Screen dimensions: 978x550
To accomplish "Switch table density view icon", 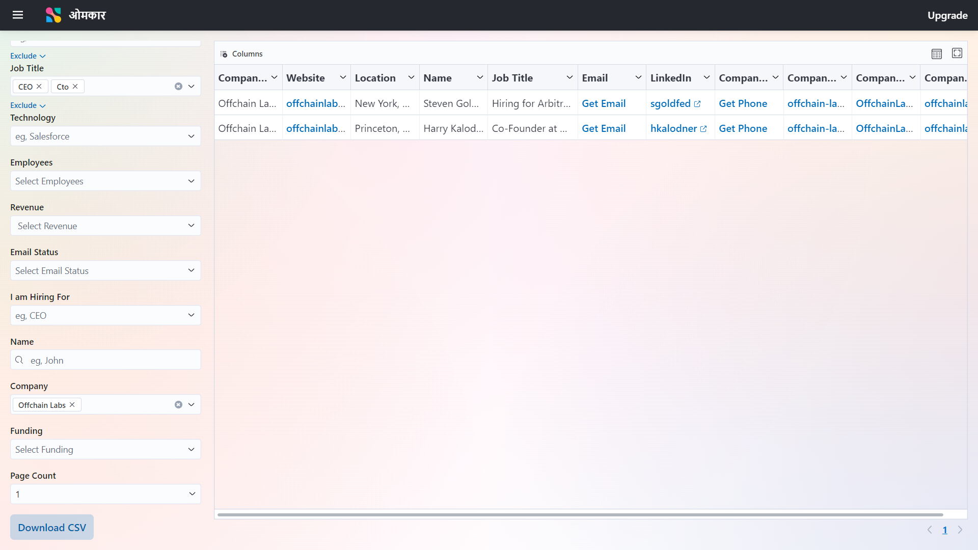I will (937, 53).
